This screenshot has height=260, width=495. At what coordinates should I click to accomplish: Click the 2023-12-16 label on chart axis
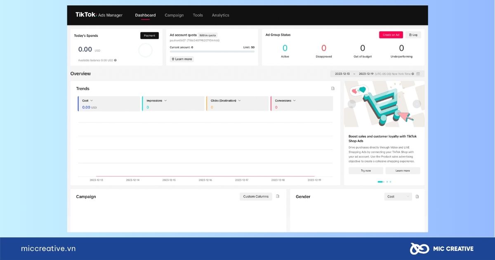click(x=205, y=180)
